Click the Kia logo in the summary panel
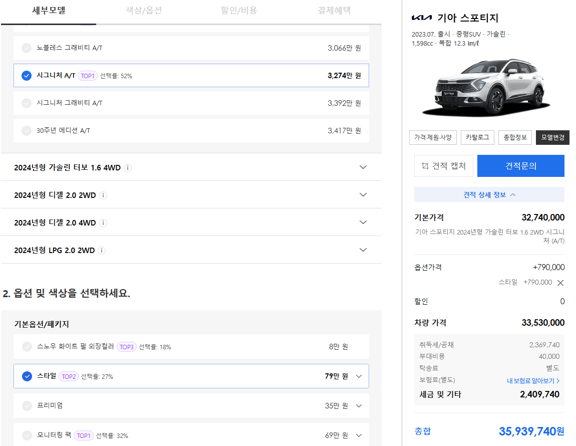 point(422,18)
